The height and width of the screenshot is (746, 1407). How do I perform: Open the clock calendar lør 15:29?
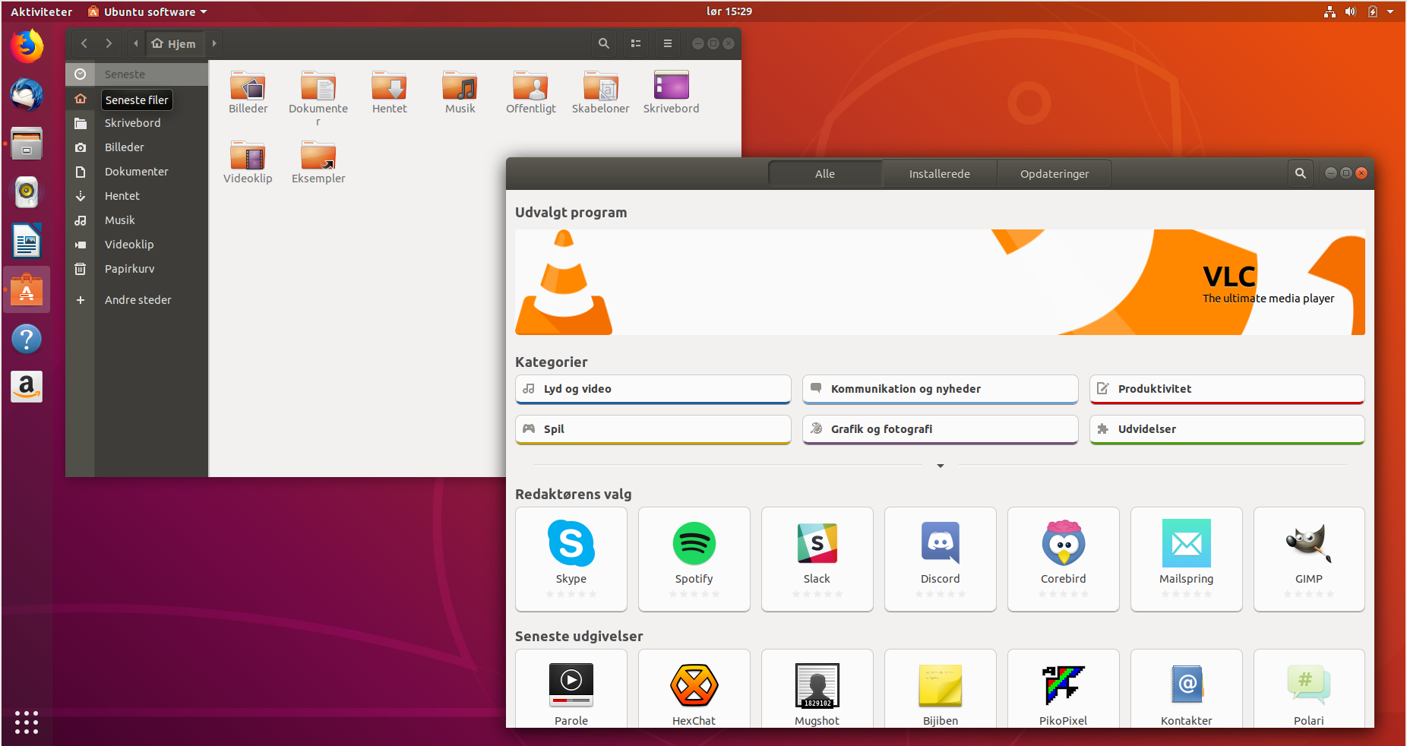click(729, 11)
